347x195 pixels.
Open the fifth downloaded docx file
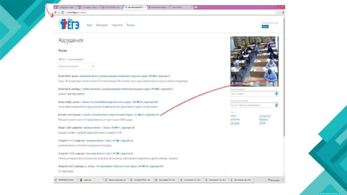click(166, 180)
